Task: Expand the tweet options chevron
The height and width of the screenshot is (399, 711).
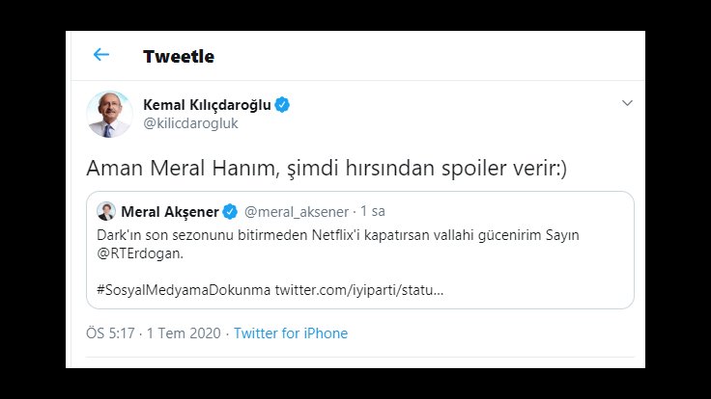Action: point(626,103)
